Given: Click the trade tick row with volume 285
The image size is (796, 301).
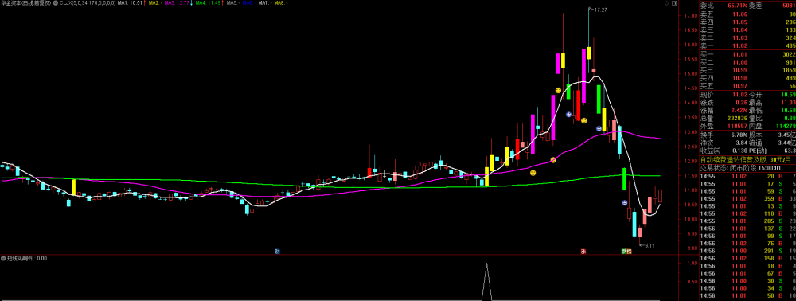Looking at the screenshot, I should (x=747, y=221).
